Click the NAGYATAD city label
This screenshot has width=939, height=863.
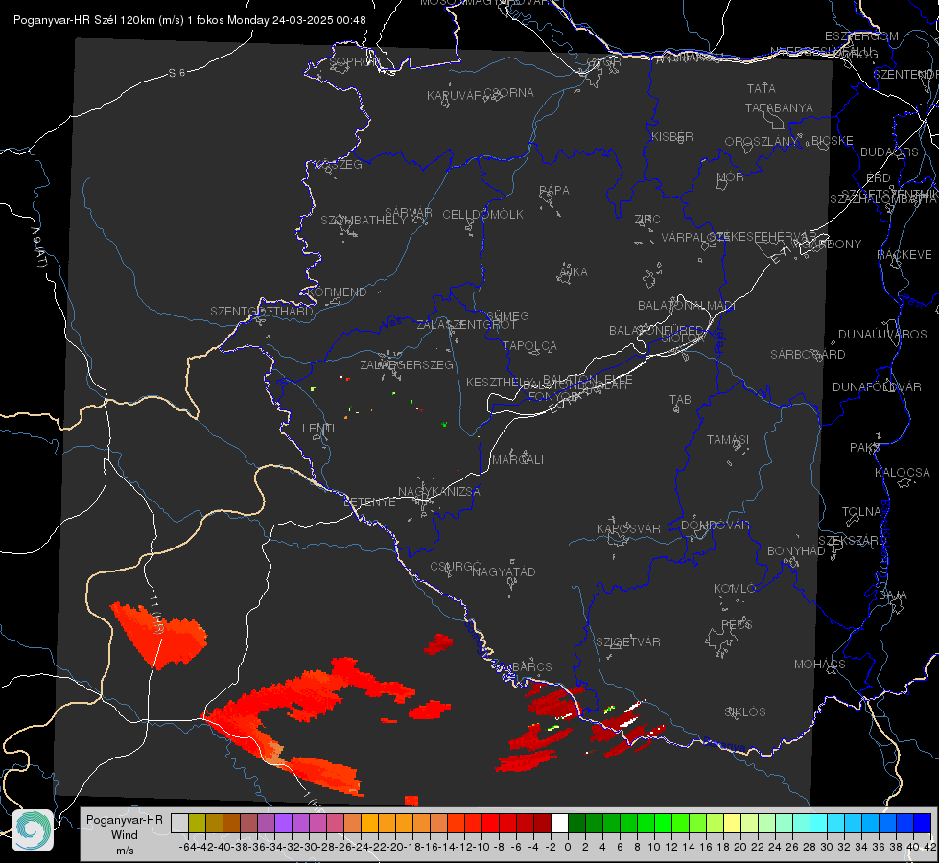click(x=504, y=571)
